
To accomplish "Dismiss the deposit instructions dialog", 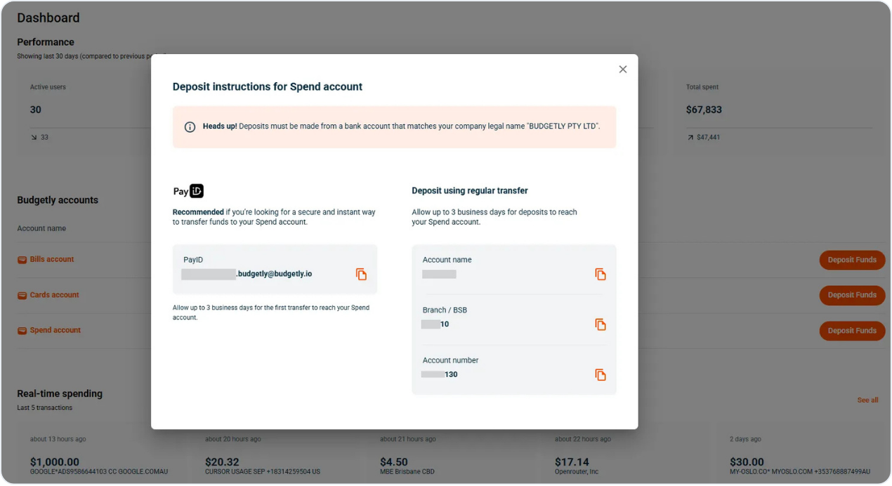I will click(622, 69).
